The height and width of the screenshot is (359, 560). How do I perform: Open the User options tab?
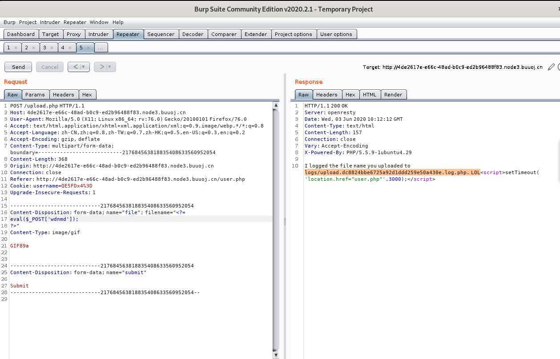336,34
